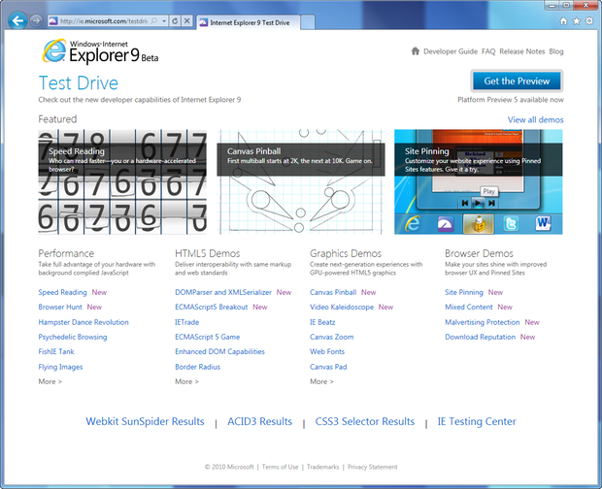The image size is (602, 489).
Task: Open Download Reputation demo
Action: click(x=480, y=337)
